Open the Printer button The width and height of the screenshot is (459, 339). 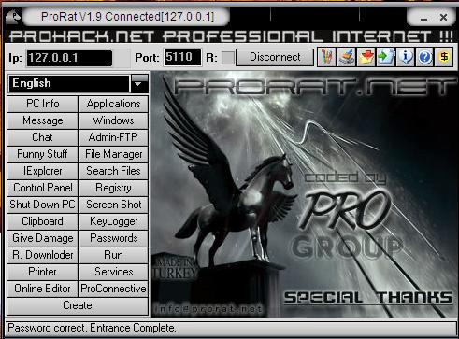43,272
